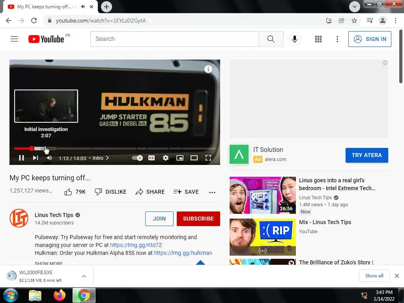Go to YouTube home via logo
The width and height of the screenshot is (404, 303).
coord(47,39)
